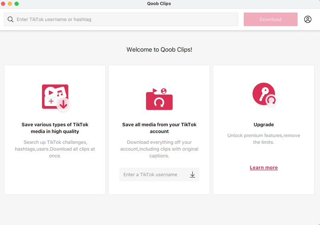Select 'Unlock premium features' description text
The image size is (320, 225).
(264, 139)
